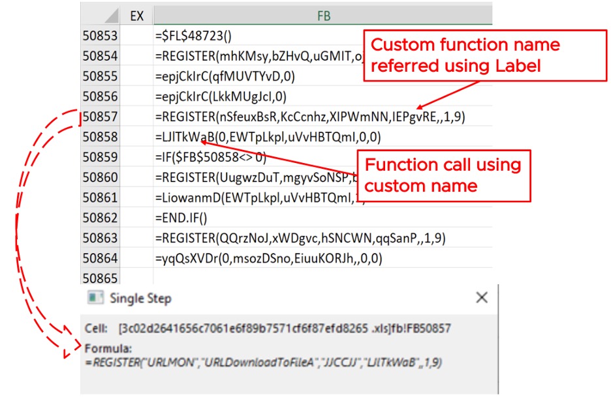
Task: Select row header 50853
Action: click(x=100, y=37)
